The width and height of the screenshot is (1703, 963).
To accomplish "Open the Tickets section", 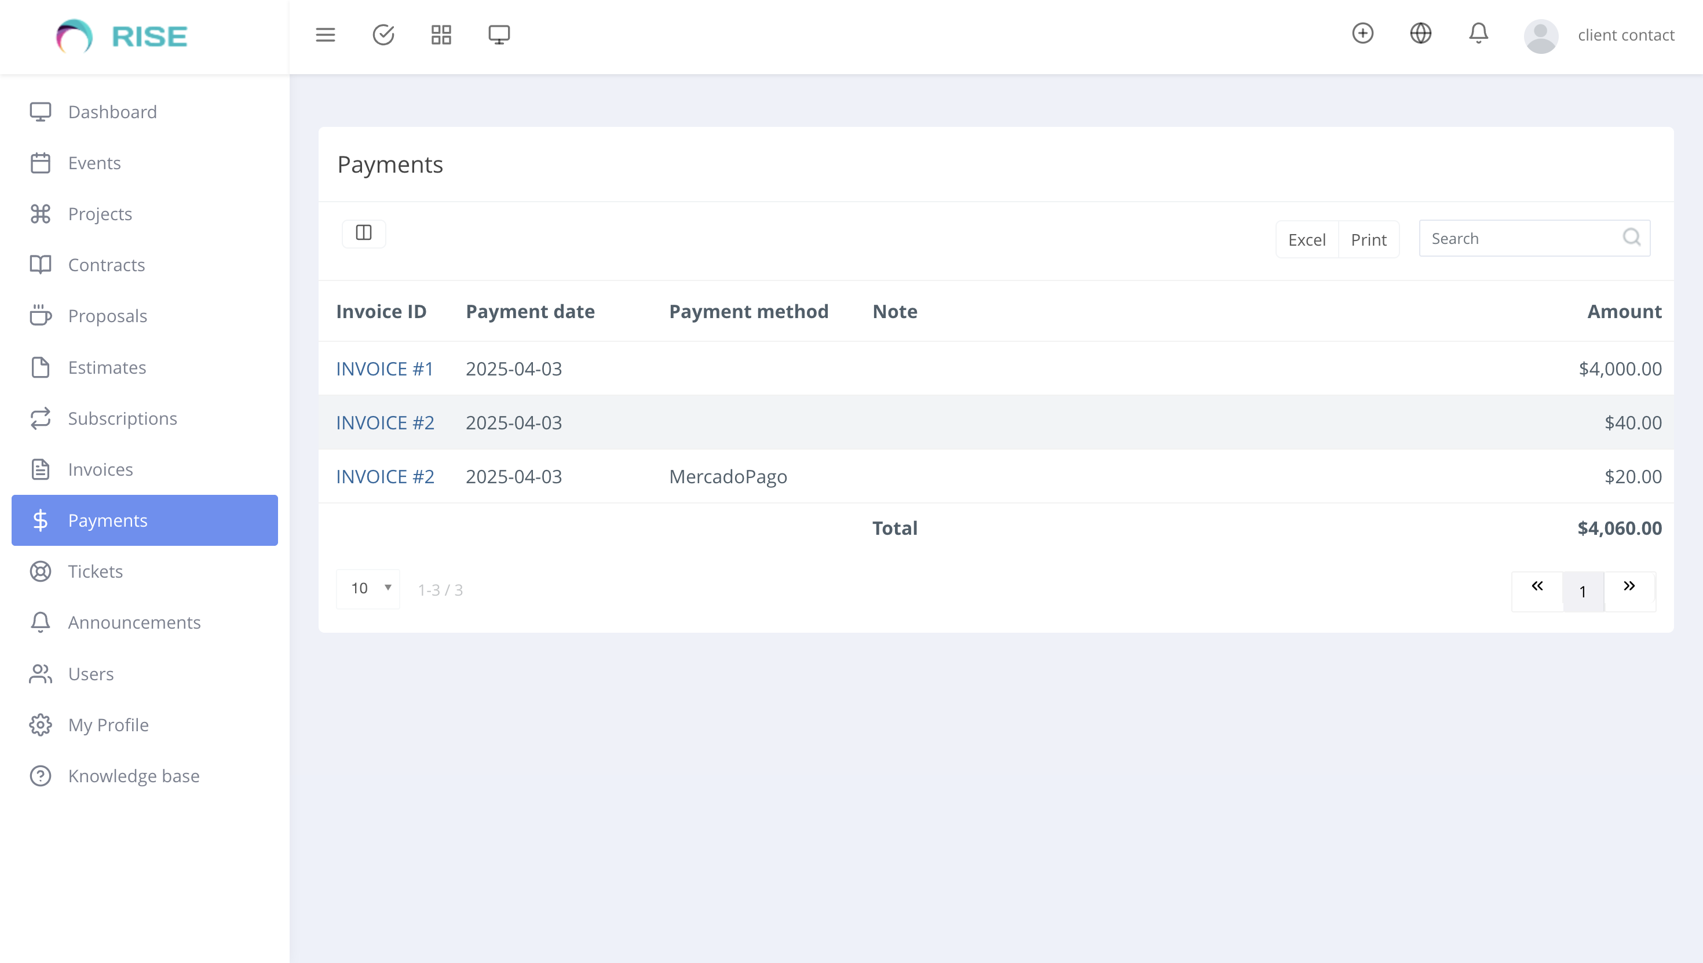I will tap(95, 571).
